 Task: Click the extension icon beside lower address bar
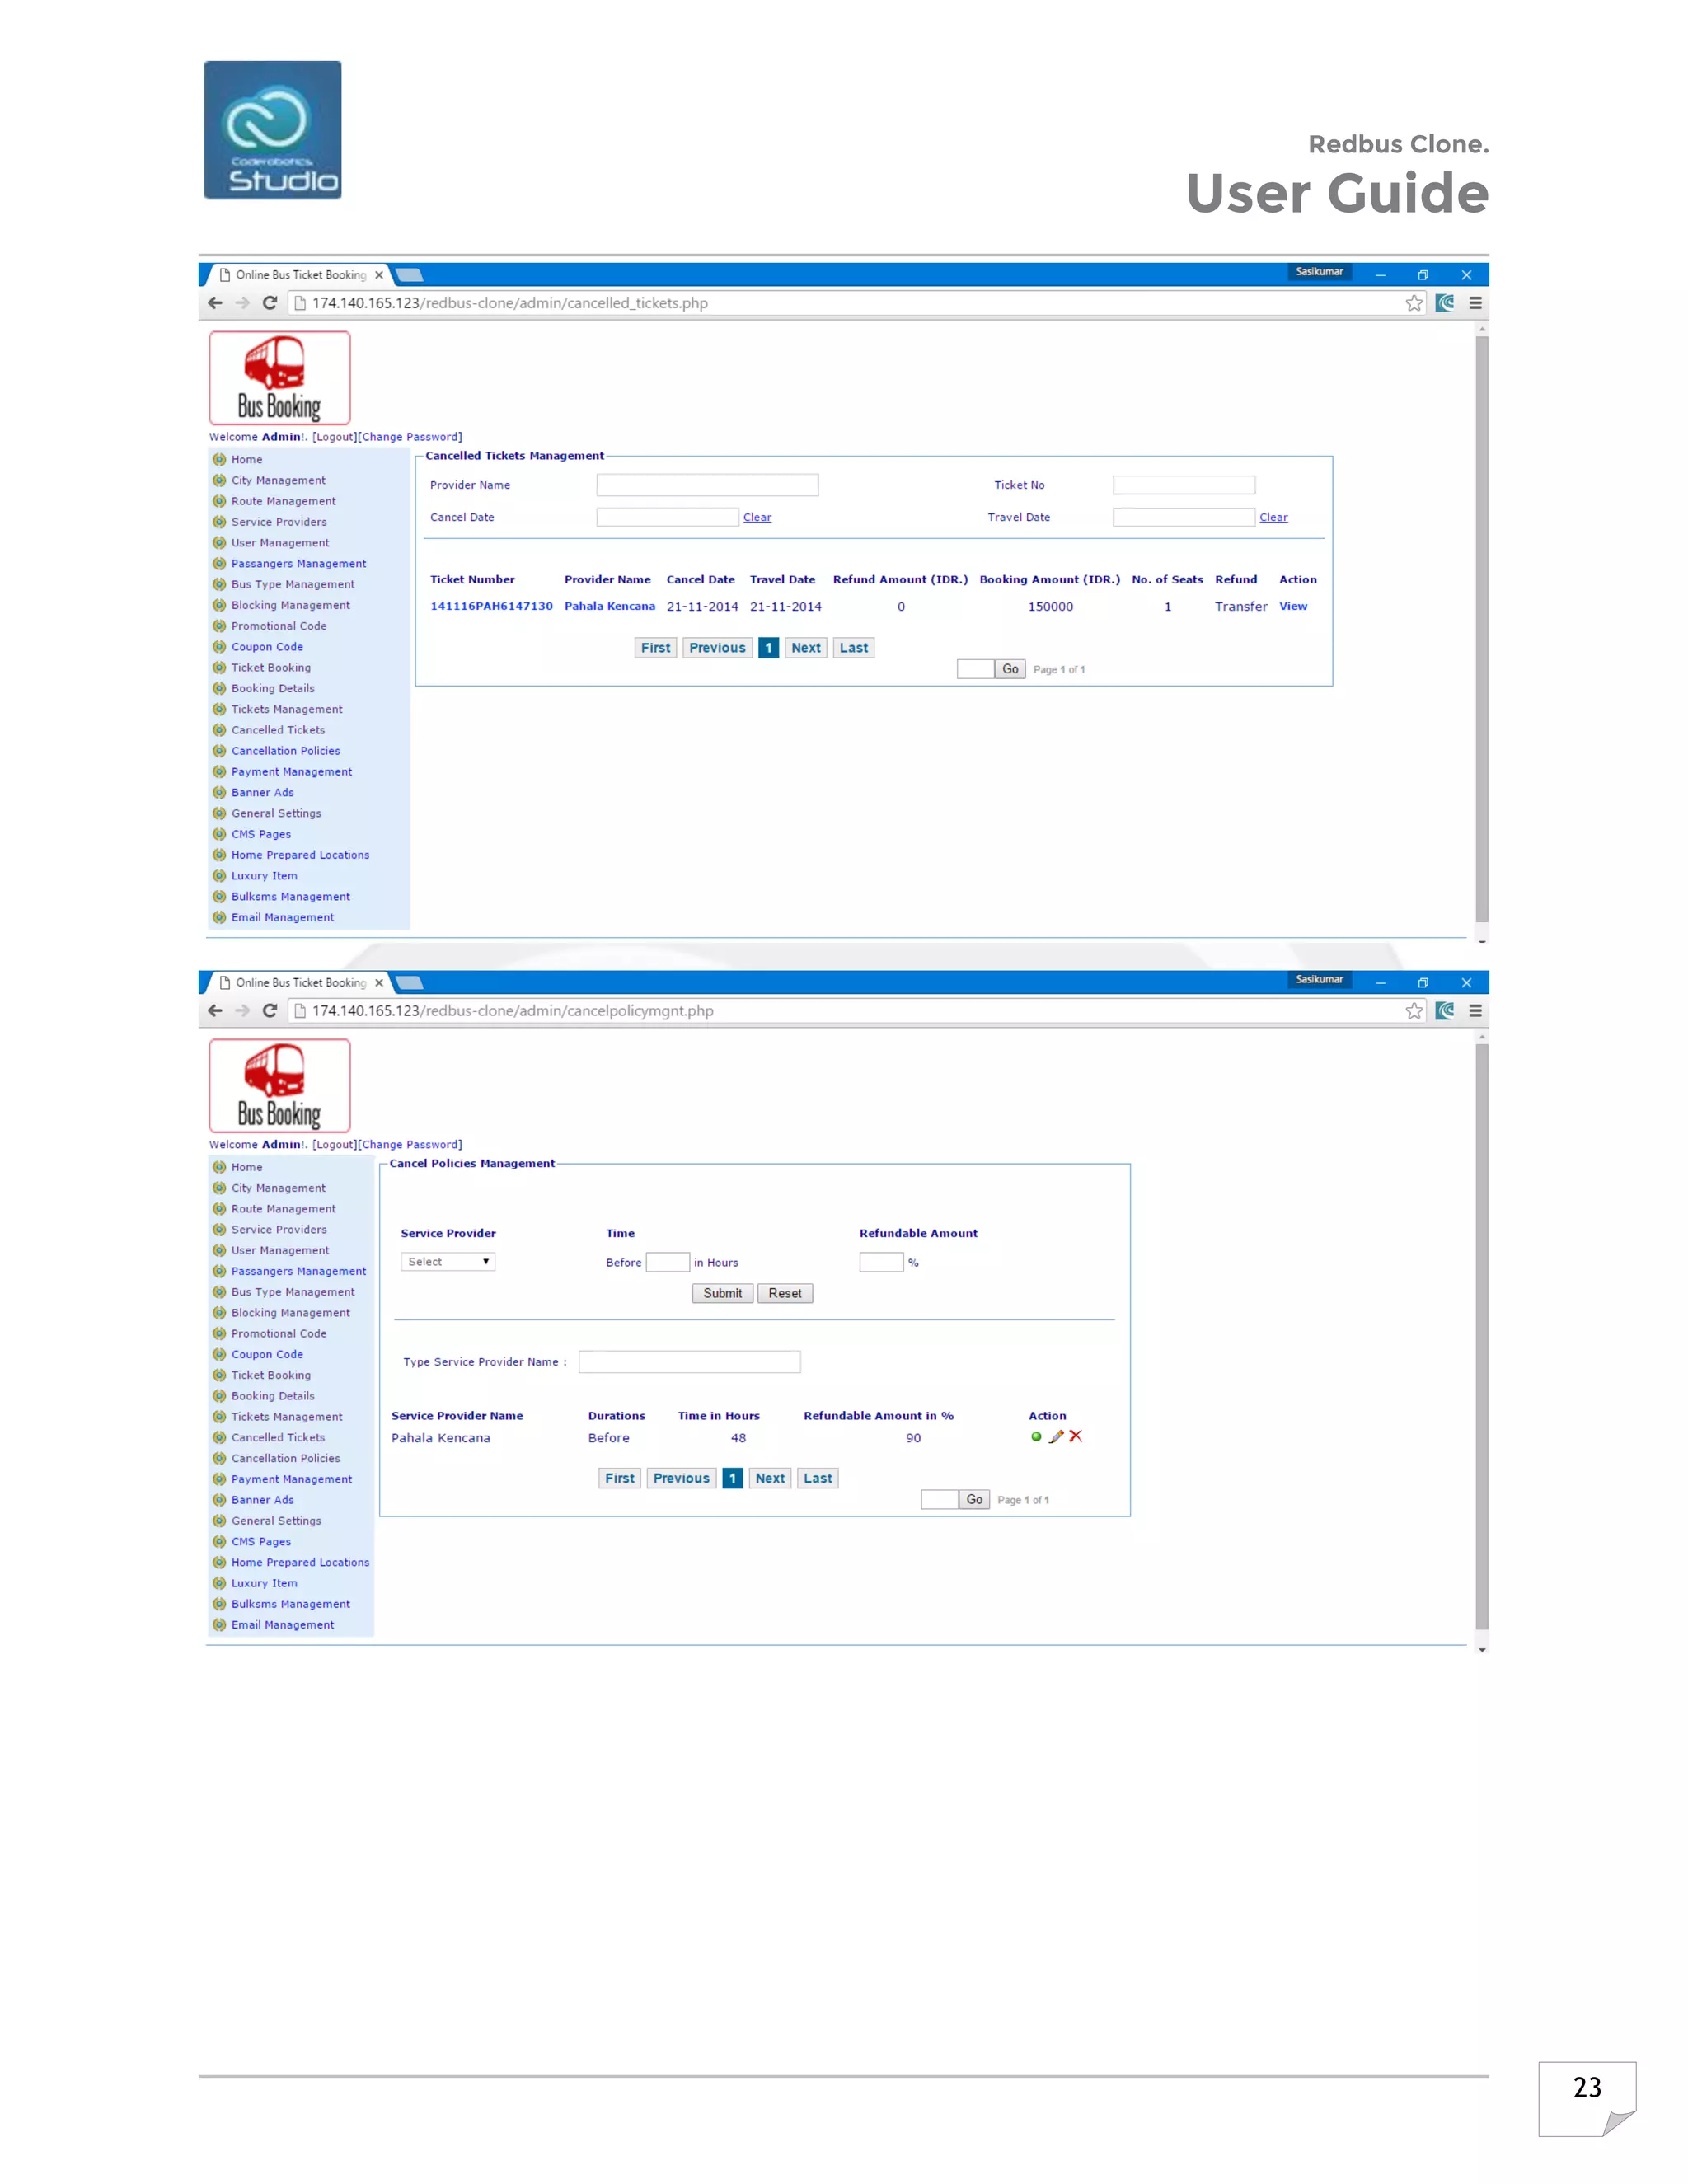1445,1011
